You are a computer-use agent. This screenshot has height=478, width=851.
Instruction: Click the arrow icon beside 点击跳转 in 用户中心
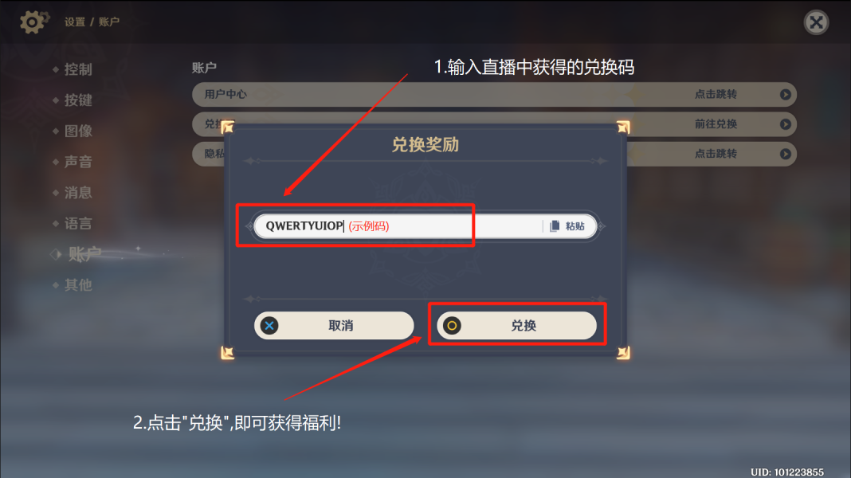pos(786,95)
